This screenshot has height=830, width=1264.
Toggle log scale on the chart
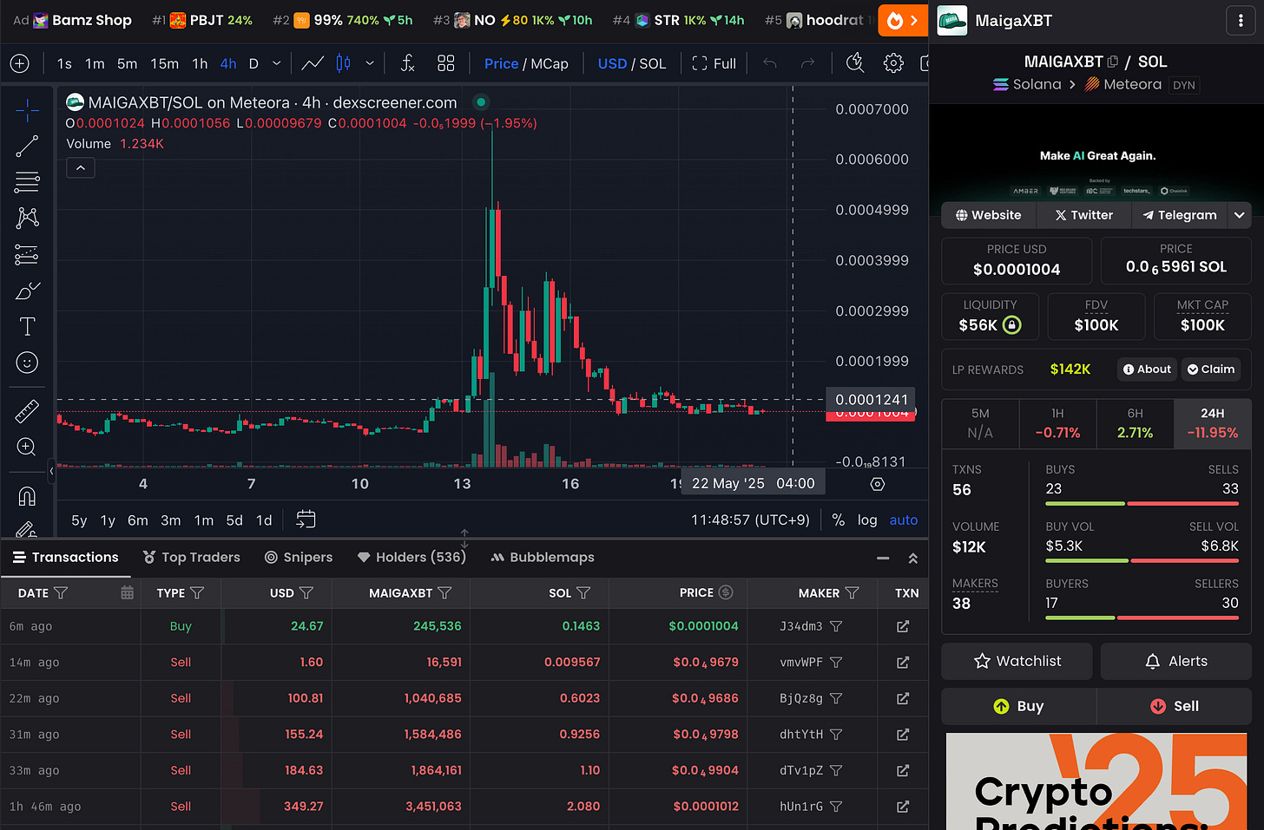[867, 520]
